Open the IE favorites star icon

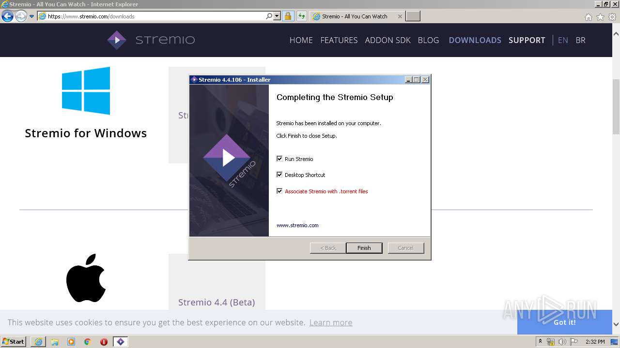click(x=600, y=17)
